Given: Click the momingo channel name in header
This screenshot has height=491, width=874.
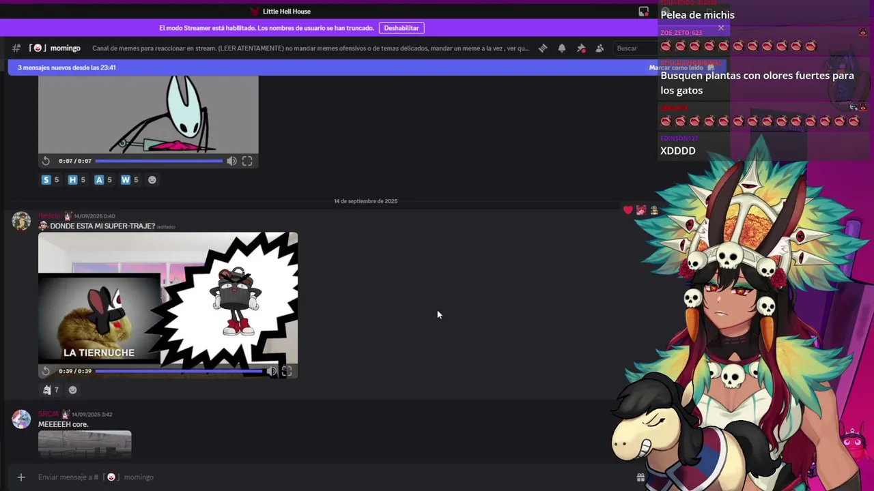Looking at the screenshot, I should pos(66,48).
